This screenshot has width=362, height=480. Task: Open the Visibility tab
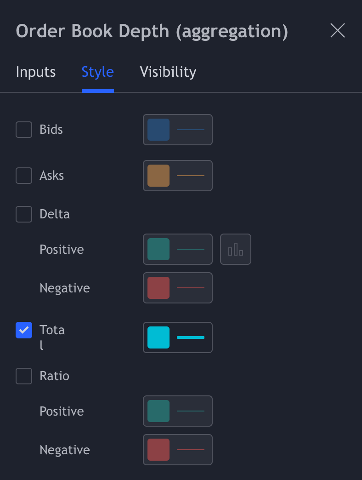(x=168, y=72)
